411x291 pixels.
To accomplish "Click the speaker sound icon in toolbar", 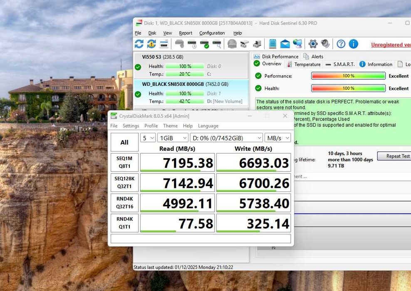I will (325, 44).
